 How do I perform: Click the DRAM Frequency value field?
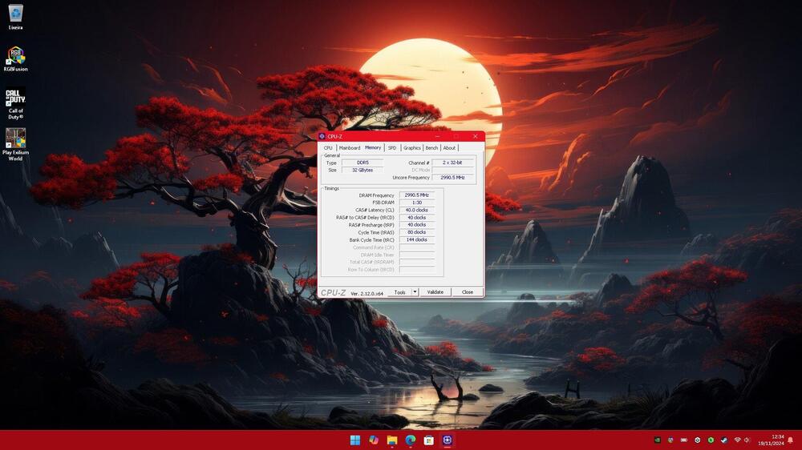pos(417,195)
